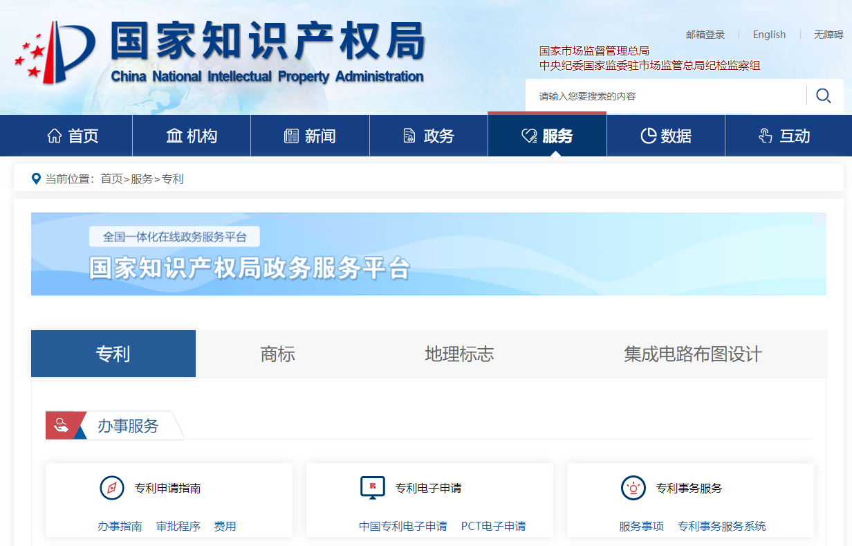Screen dimensions: 852x546
Task: Switch to the 地理标志 tab
Action: point(459,354)
